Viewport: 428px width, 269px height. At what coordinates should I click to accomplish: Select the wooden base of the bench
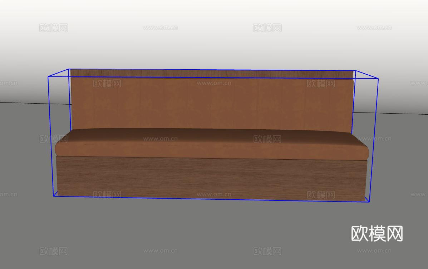click(211, 178)
